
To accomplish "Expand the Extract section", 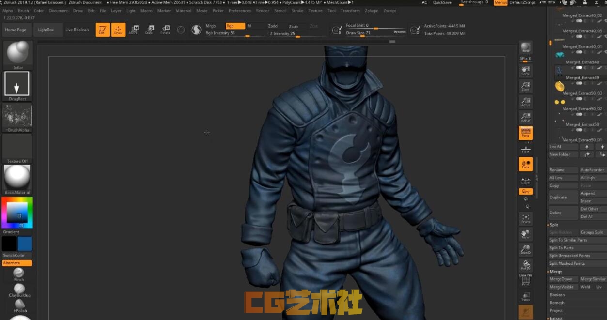I will pyautogui.click(x=556, y=318).
